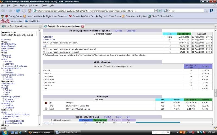Open the search engine selector dropdown

[x=166, y=11]
